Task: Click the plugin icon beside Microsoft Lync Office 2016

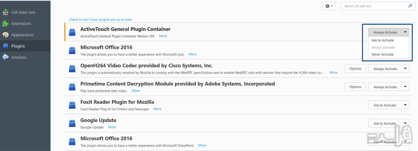Action: coord(72,50)
